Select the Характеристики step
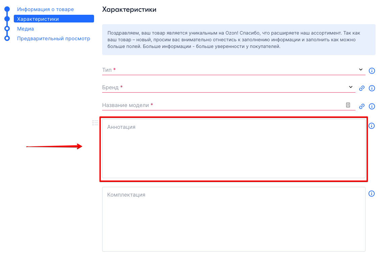The height and width of the screenshot is (261, 383). tap(54, 19)
